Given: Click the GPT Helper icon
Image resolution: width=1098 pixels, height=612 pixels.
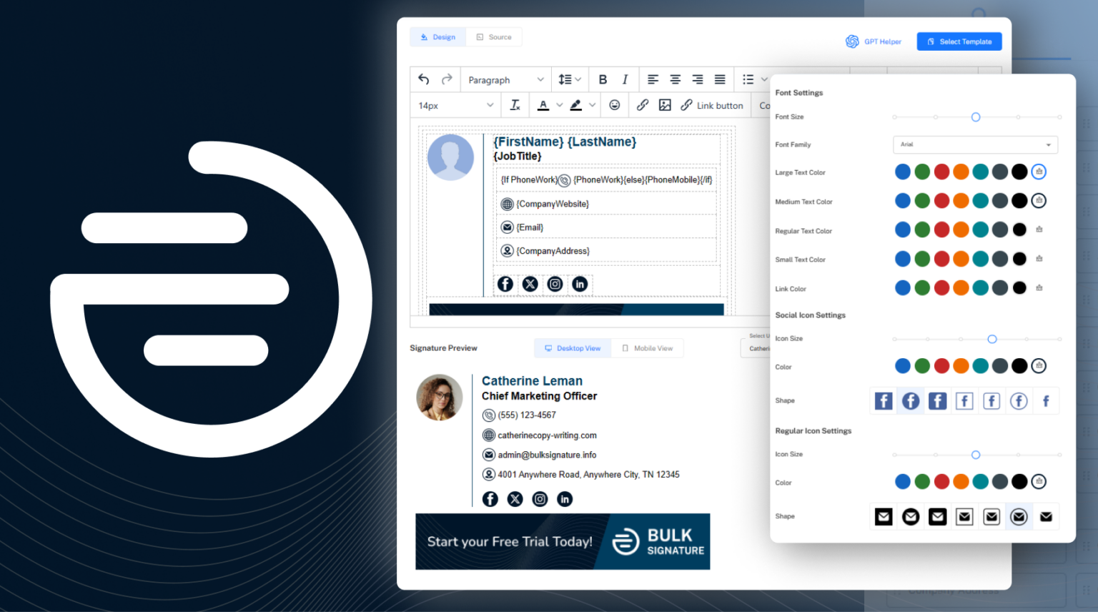Looking at the screenshot, I should (852, 41).
